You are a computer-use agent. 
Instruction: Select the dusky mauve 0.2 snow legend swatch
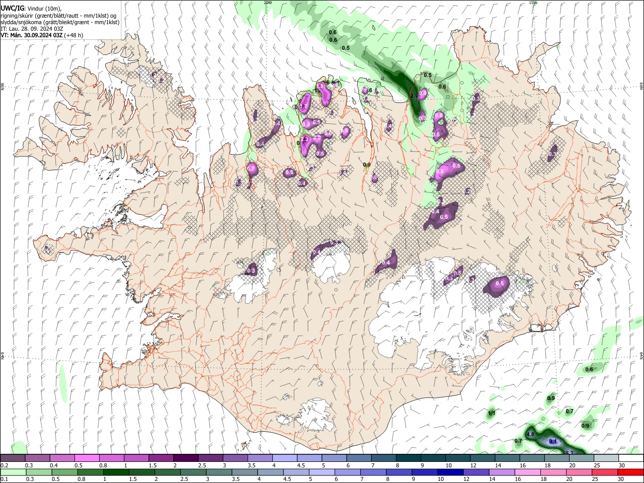pyautogui.click(x=13, y=458)
